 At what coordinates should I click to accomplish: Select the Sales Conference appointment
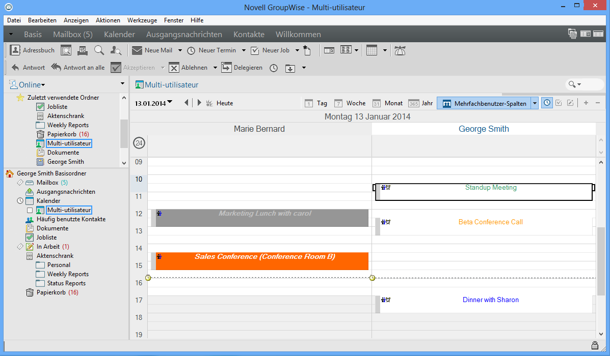[x=259, y=261]
